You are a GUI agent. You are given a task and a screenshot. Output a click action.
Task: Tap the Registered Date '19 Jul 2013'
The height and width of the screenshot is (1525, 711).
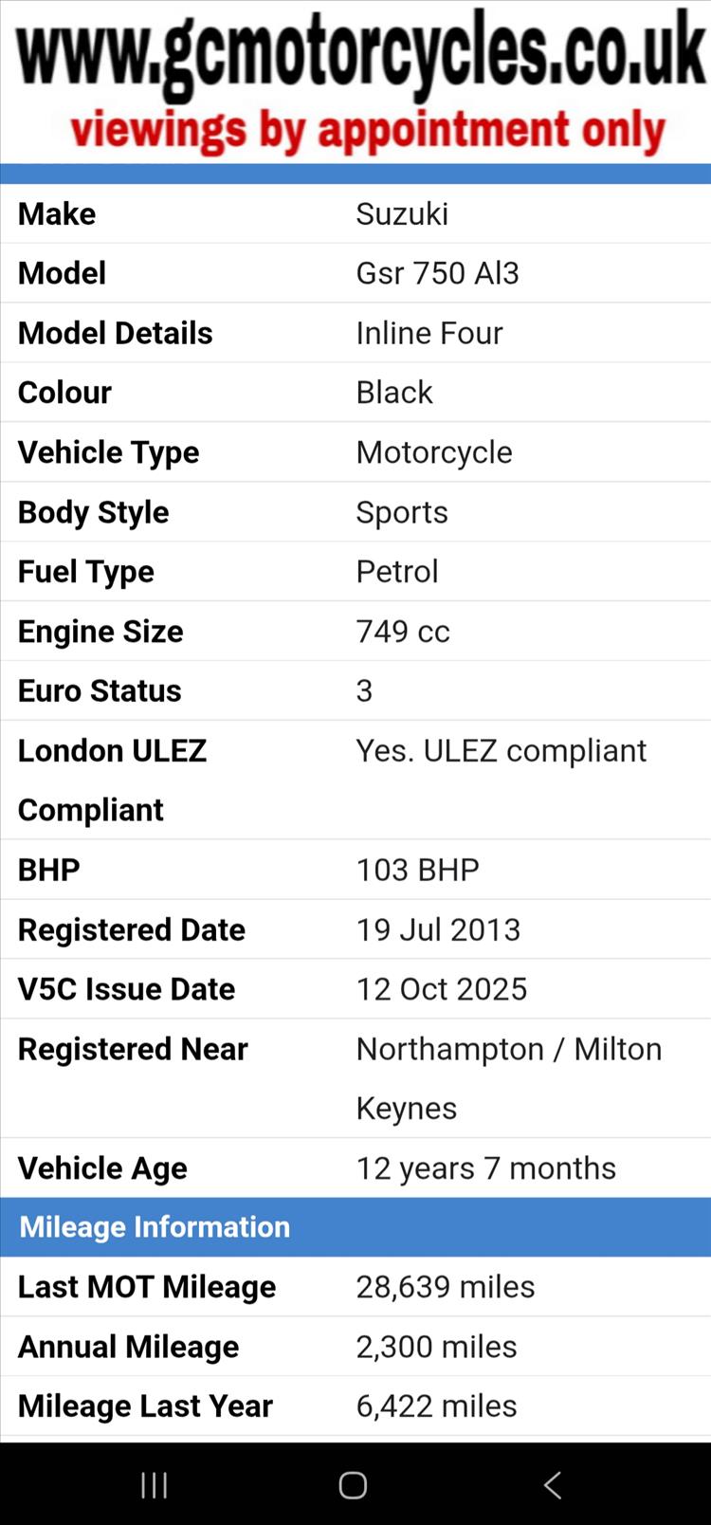coord(438,929)
